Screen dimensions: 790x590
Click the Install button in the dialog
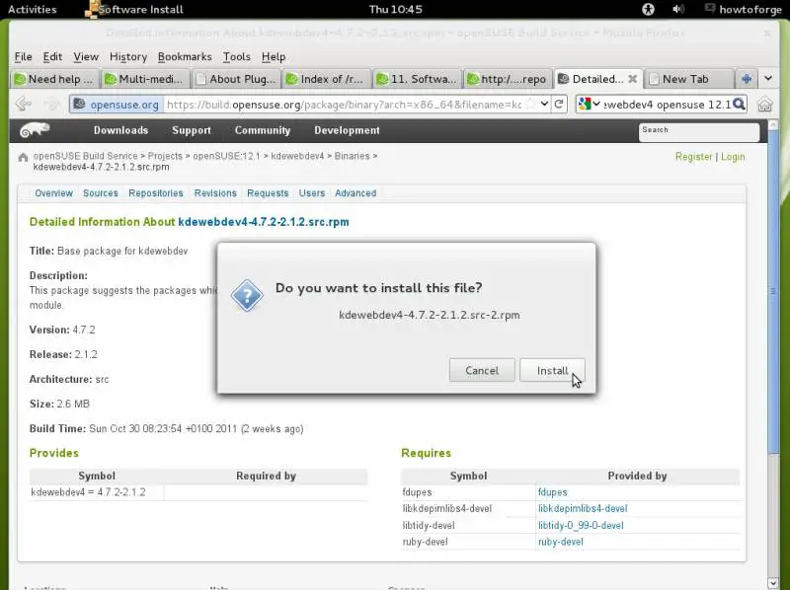coord(552,371)
